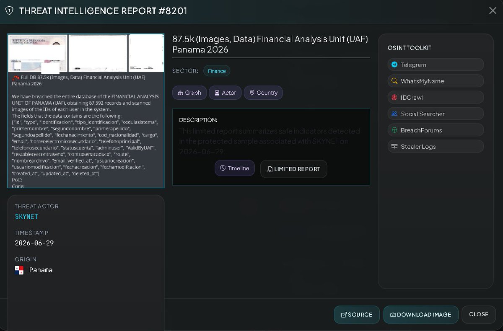Screen dimensions: 503x331
Task: Launch the IDCrawl tool
Action: coord(436,97)
